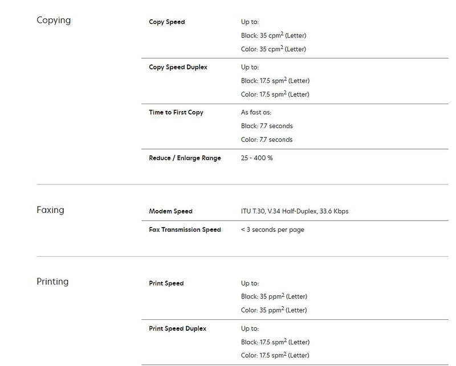Screen dimensions: 456x366
Task: Click the Reduce / Enlarge Range label
Action: click(185, 158)
